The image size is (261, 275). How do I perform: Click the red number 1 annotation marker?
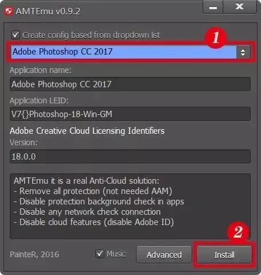click(x=216, y=37)
